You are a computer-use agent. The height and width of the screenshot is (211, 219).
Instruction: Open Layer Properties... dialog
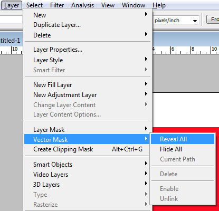click(x=88, y=50)
